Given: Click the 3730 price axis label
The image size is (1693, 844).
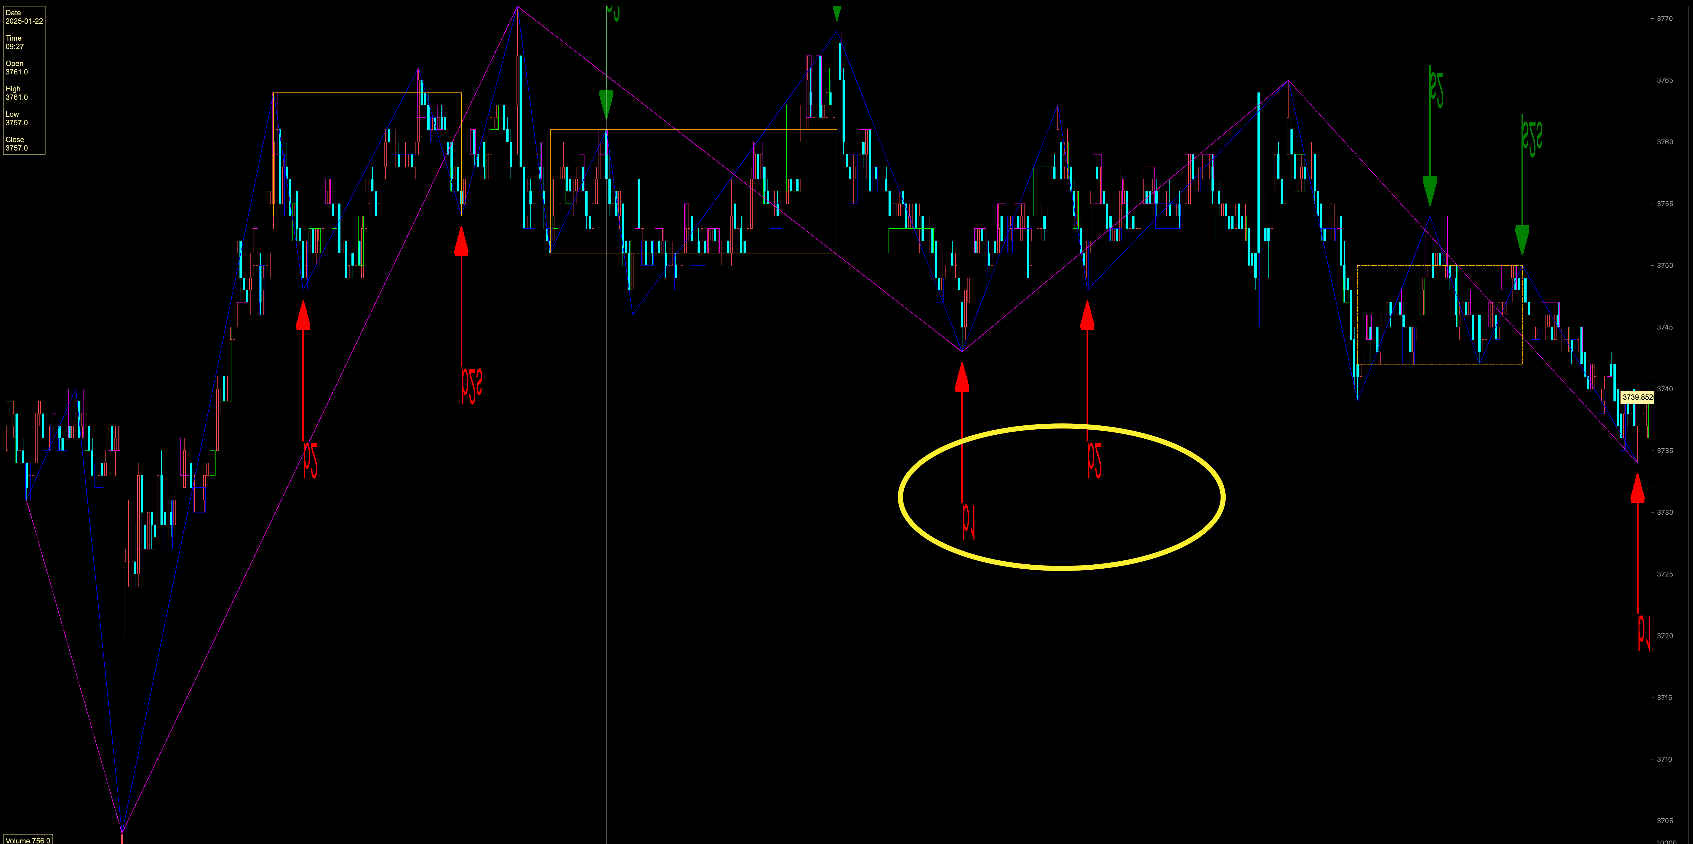Looking at the screenshot, I should click(1665, 512).
